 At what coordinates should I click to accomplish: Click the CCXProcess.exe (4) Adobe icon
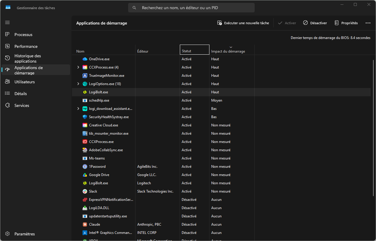pyautogui.click(x=85, y=67)
